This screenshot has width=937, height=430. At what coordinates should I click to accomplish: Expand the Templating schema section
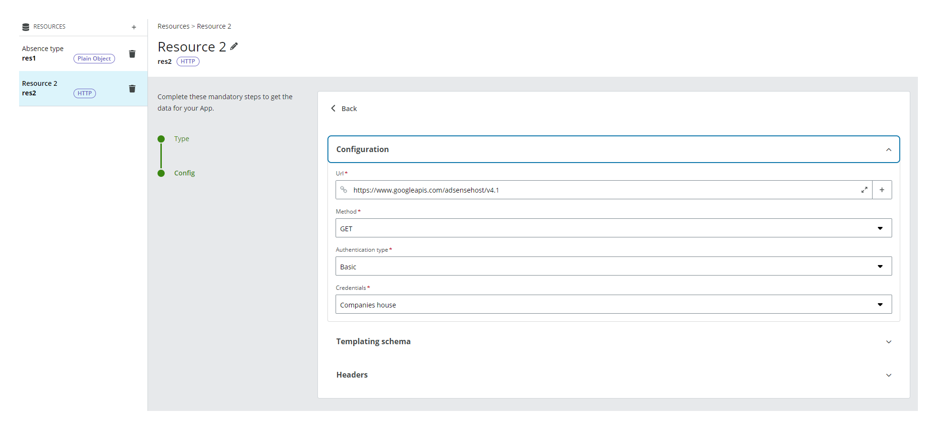click(888, 341)
